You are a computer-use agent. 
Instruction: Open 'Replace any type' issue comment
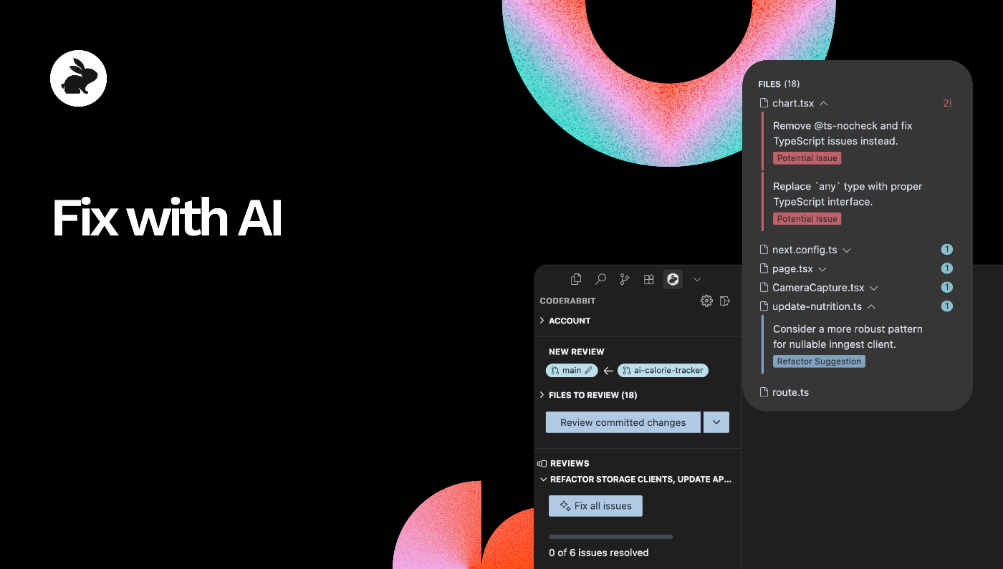tap(848, 194)
